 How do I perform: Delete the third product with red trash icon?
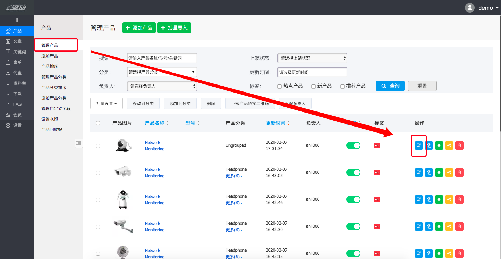point(459,199)
